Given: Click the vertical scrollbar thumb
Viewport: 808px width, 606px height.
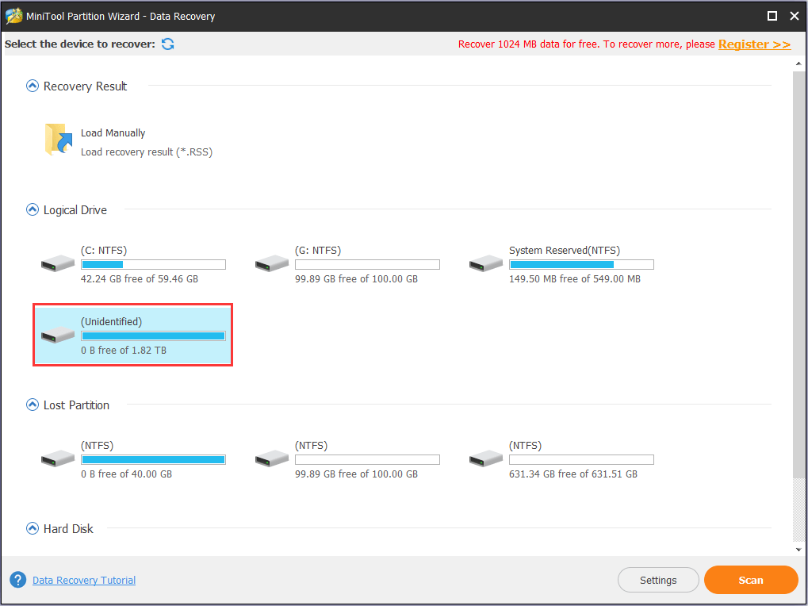Looking at the screenshot, I should [798, 276].
